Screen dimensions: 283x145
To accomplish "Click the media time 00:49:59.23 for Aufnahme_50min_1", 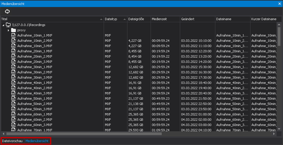I will click(161, 99).
